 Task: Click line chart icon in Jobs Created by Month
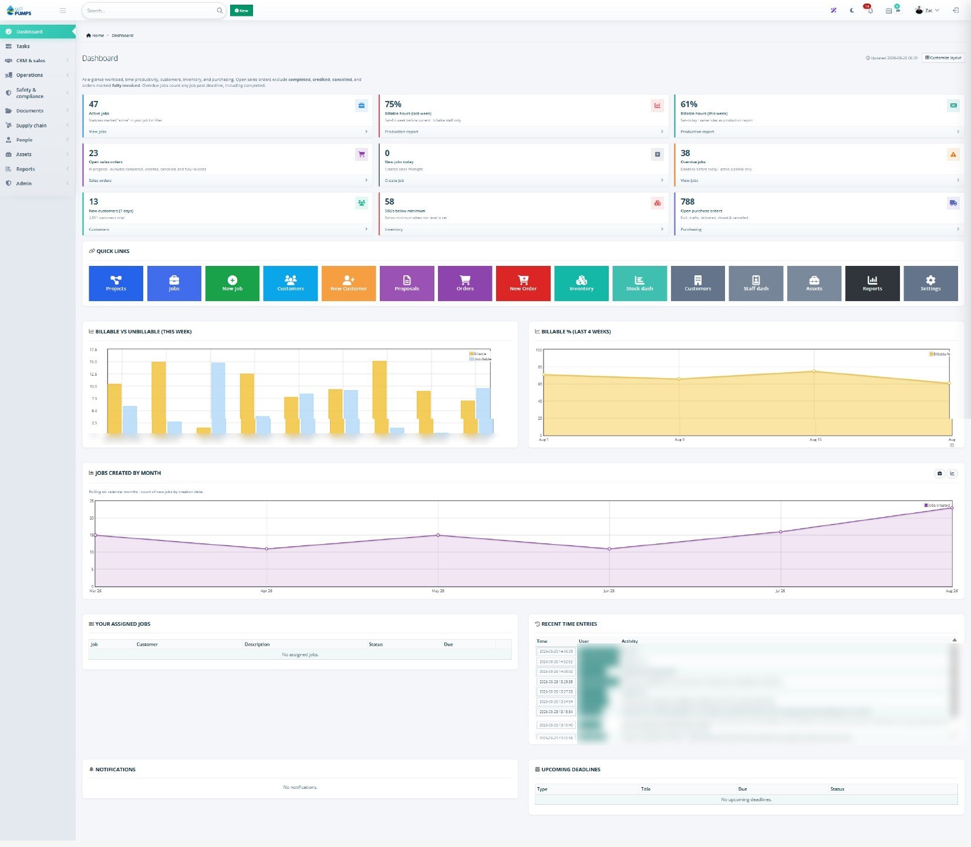[x=952, y=474]
